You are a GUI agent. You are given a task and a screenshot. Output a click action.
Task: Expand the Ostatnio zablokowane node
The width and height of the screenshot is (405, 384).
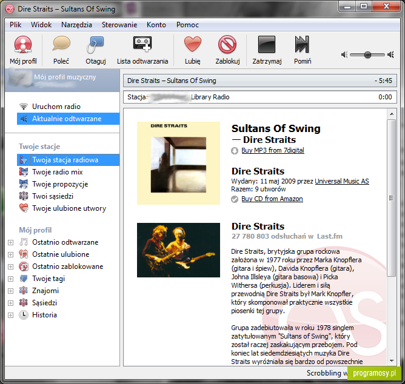10,267
